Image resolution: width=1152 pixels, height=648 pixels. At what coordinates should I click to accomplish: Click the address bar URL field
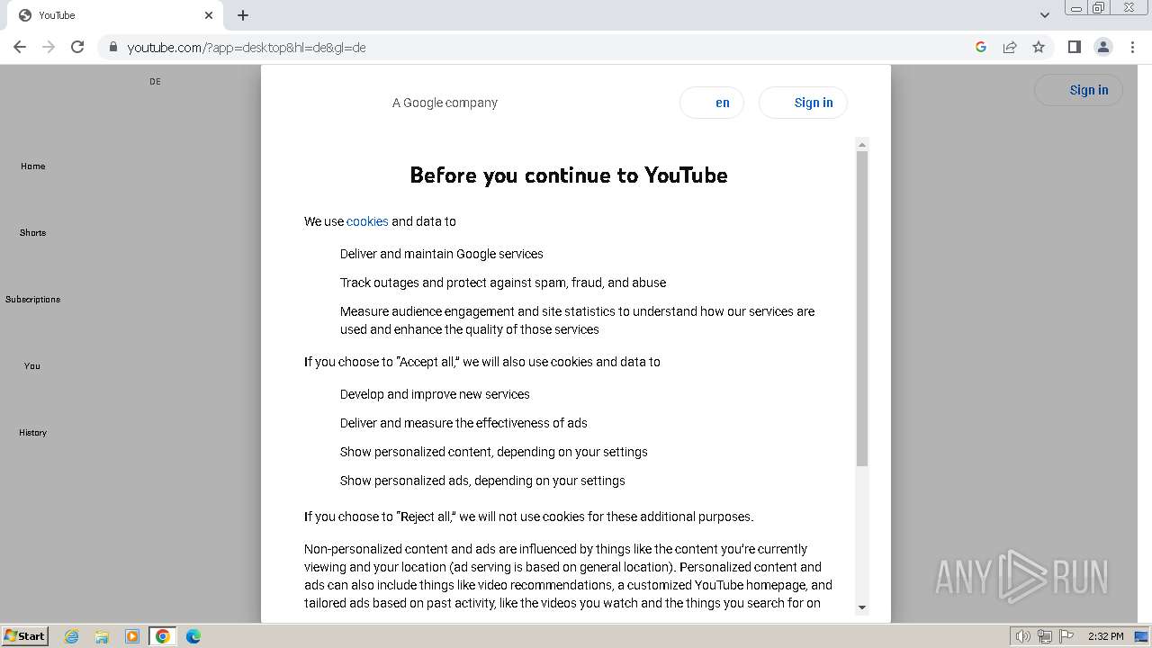[x=540, y=47]
